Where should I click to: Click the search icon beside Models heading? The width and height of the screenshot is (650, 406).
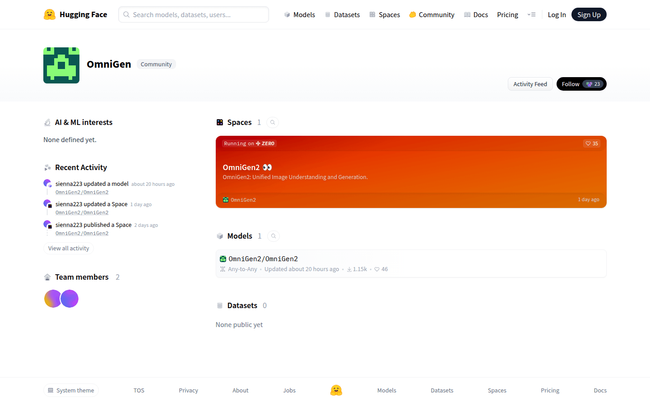click(x=273, y=236)
